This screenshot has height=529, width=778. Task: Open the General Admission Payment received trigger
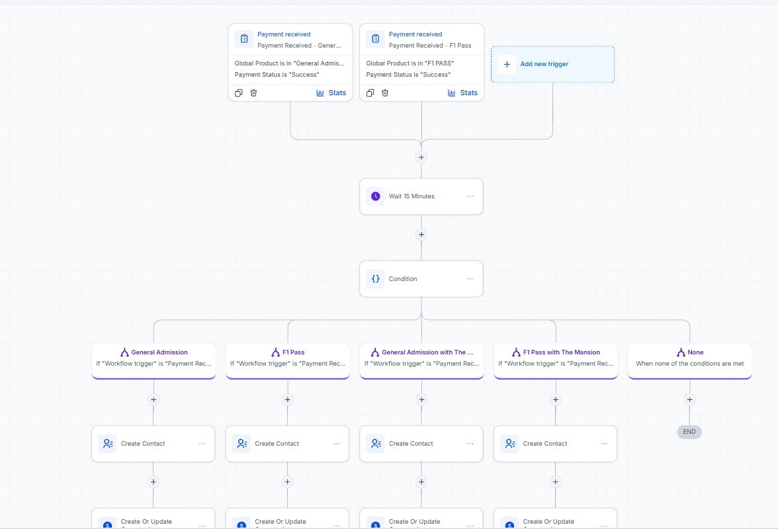point(290,62)
